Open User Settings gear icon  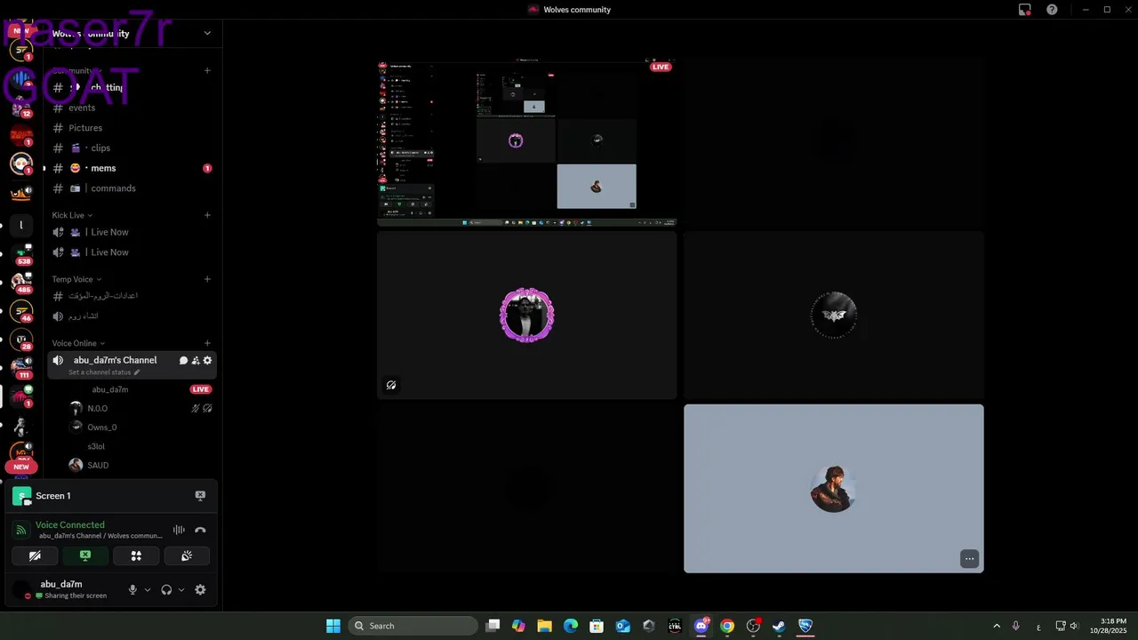tap(200, 589)
